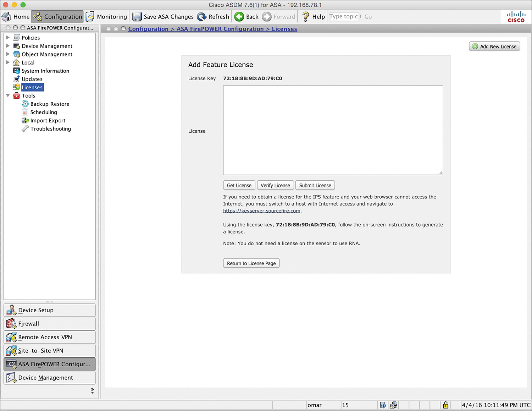The image size is (532, 411).
Task: Select Scheduling in the tree
Action: [44, 112]
